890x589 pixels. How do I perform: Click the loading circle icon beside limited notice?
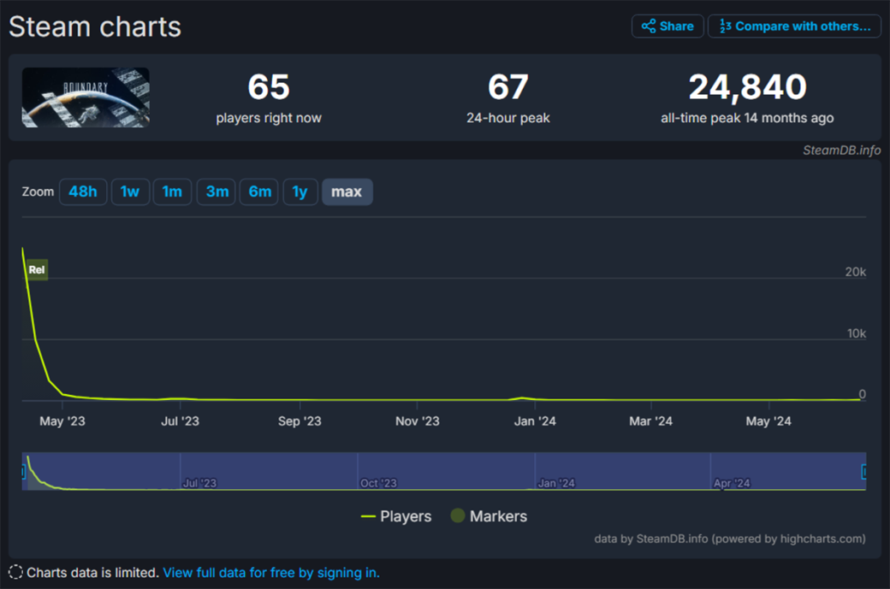16,573
